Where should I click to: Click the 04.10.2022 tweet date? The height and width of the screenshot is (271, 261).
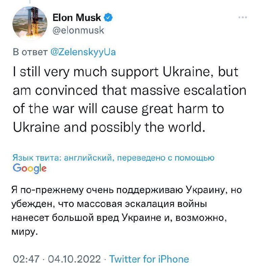pyautogui.click(x=75, y=259)
